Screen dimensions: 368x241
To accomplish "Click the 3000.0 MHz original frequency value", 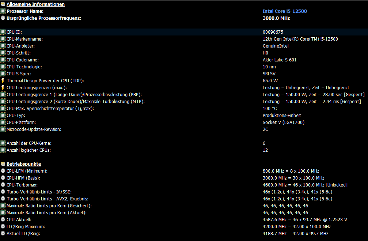I will coord(276,18).
